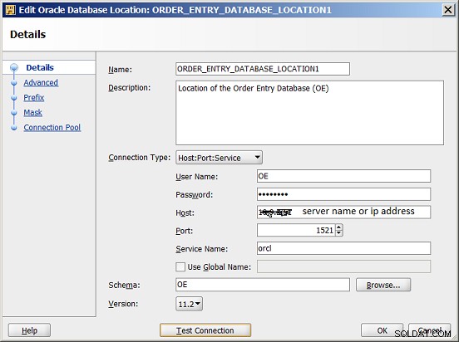The height and width of the screenshot is (342, 459).
Task: Click the Prefix step bullet icon
Action: 14,98
